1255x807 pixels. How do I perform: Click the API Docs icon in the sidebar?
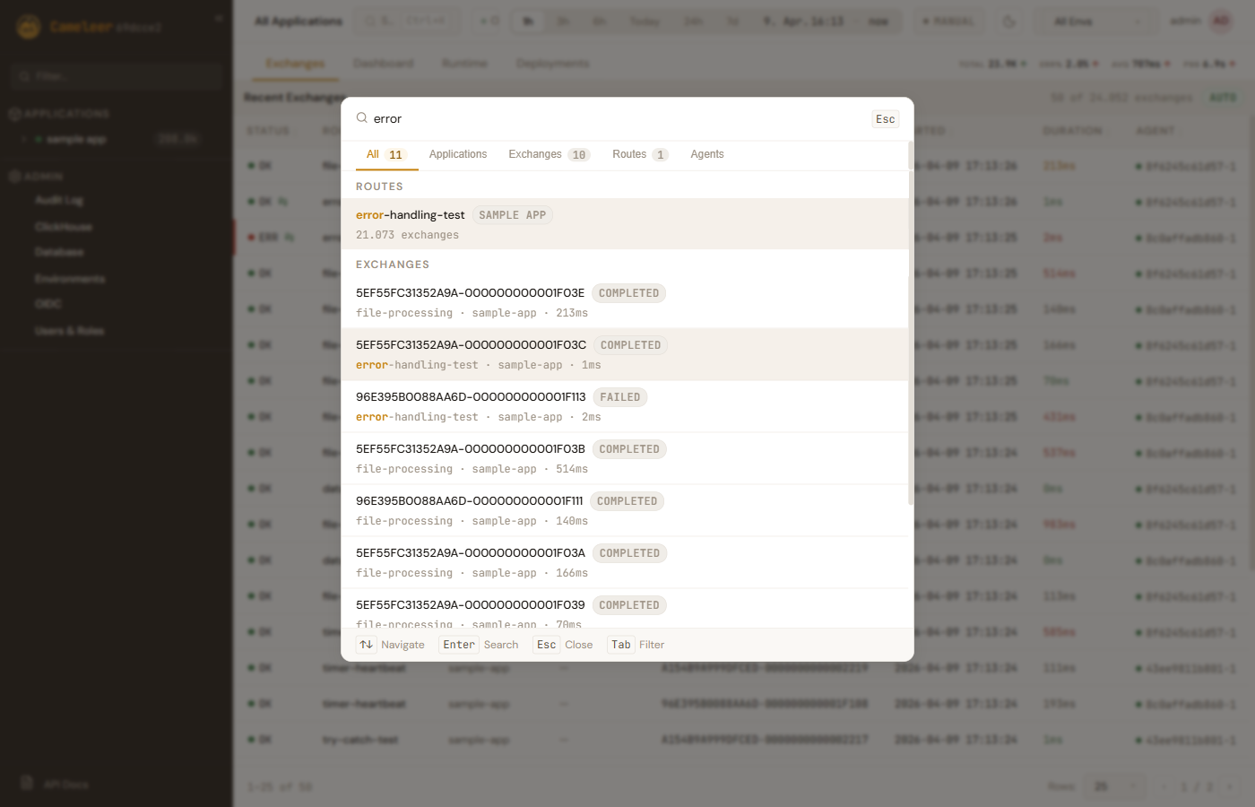(27, 783)
